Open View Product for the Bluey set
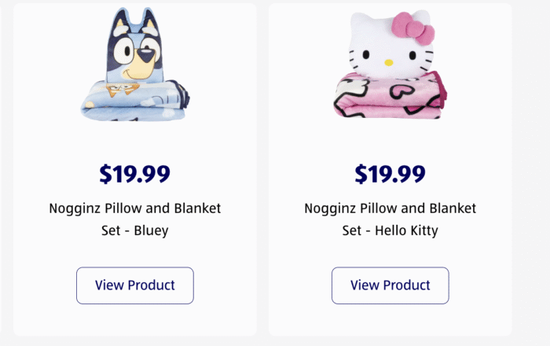This screenshot has height=346, width=550. 135,285
